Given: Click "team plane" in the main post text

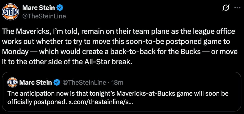Looking at the screenshot, I should coord(153,32).
